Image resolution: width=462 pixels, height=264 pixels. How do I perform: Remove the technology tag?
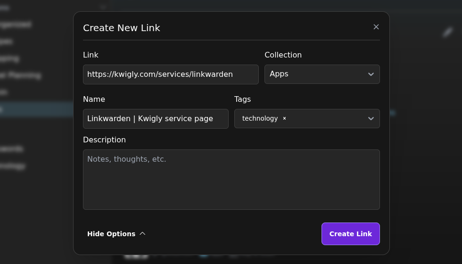pyautogui.click(x=284, y=118)
